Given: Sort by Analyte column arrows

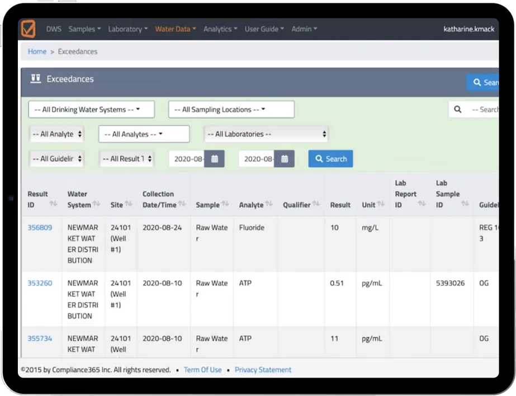Looking at the screenshot, I should (269, 204).
